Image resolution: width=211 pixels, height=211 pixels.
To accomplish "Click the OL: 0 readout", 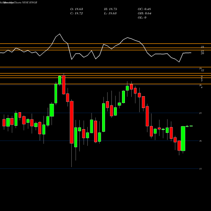I will tap(142, 18).
